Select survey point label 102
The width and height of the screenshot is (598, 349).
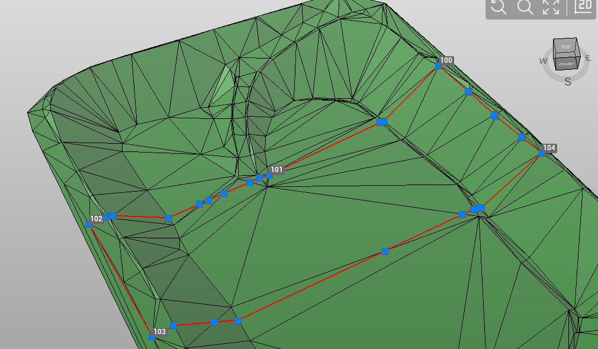click(x=97, y=218)
